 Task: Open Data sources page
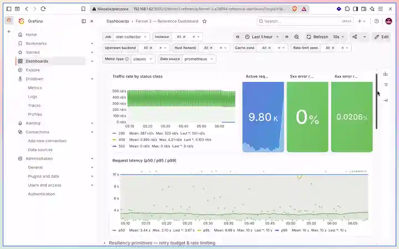(40, 149)
